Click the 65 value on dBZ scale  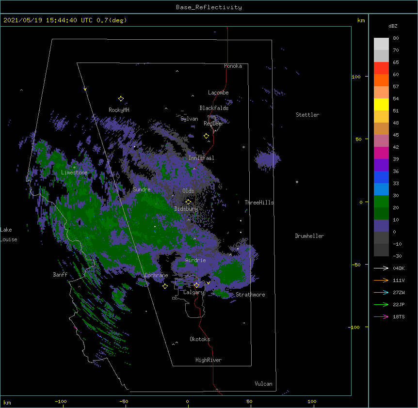click(396, 62)
